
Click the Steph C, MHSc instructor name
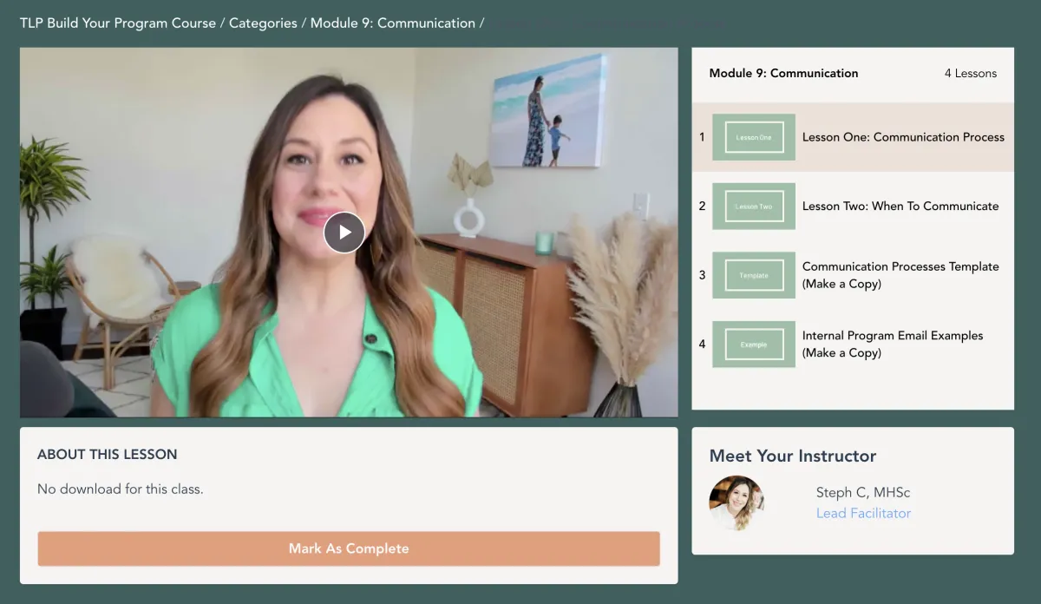click(863, 492)
